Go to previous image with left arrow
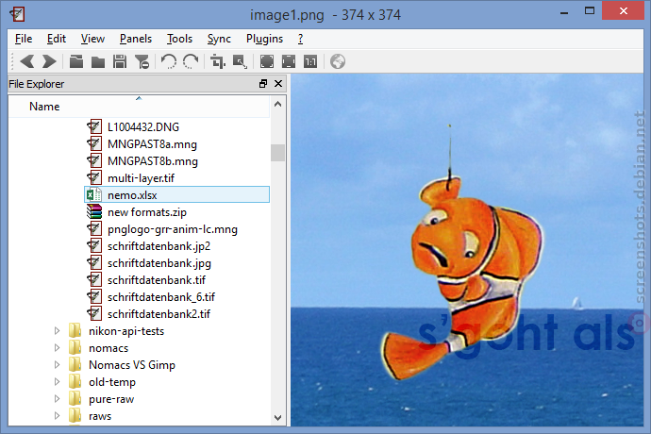Viewport: 651px width, 434px height. coord(27,61)
